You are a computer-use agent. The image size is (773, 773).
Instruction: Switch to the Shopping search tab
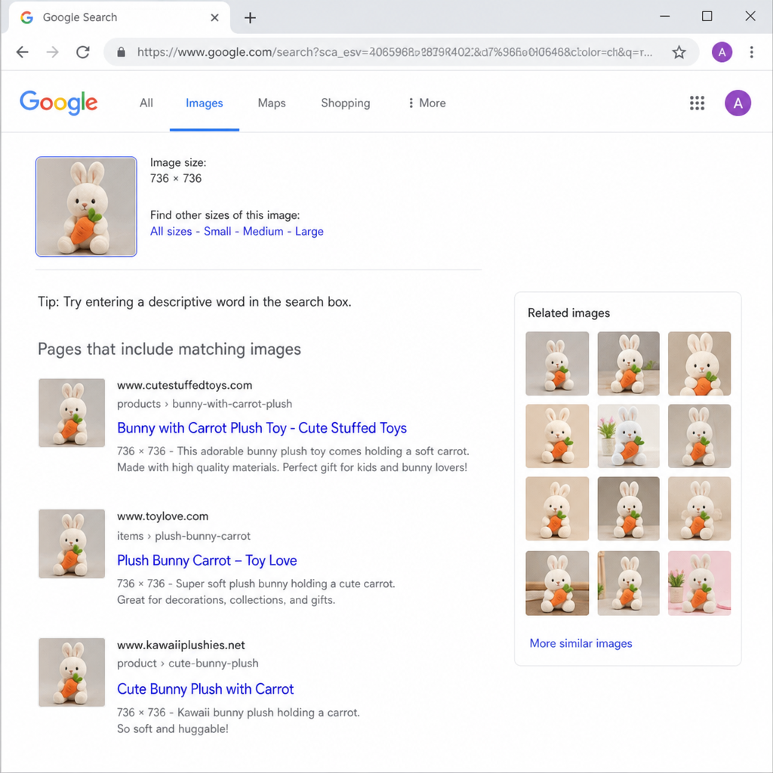345,103
